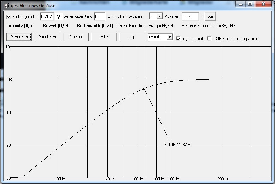Focus the Qtc value input field
Viewport: 275px width, 184px height.
pos(47,16)
